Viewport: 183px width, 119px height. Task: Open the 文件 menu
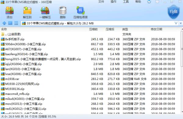101,2
